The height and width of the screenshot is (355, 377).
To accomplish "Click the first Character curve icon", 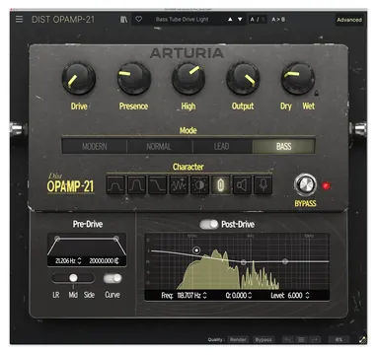I will tap(115, 185).
